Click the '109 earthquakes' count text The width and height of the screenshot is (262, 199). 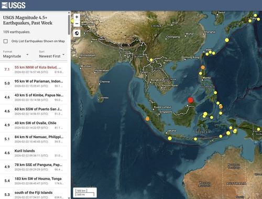[x=17, y=32]
